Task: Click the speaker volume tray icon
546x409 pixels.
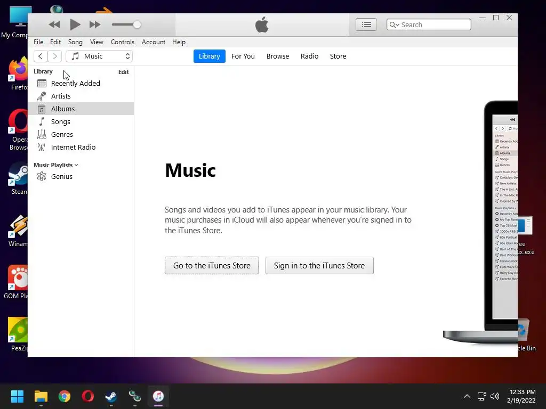Action: [x=494, y=396]
